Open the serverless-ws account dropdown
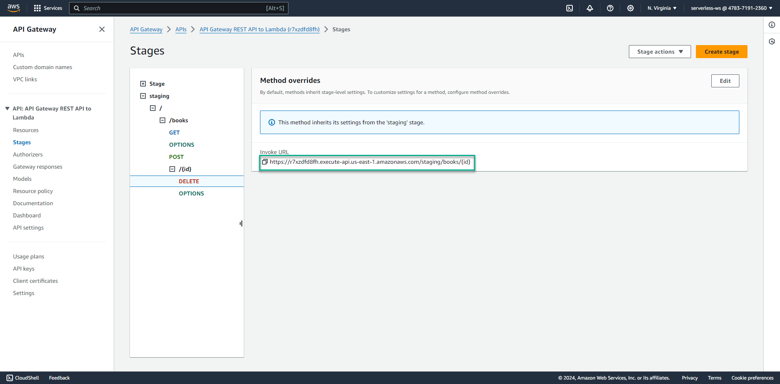This screenshot has height=384, width=780. point(731,8)
